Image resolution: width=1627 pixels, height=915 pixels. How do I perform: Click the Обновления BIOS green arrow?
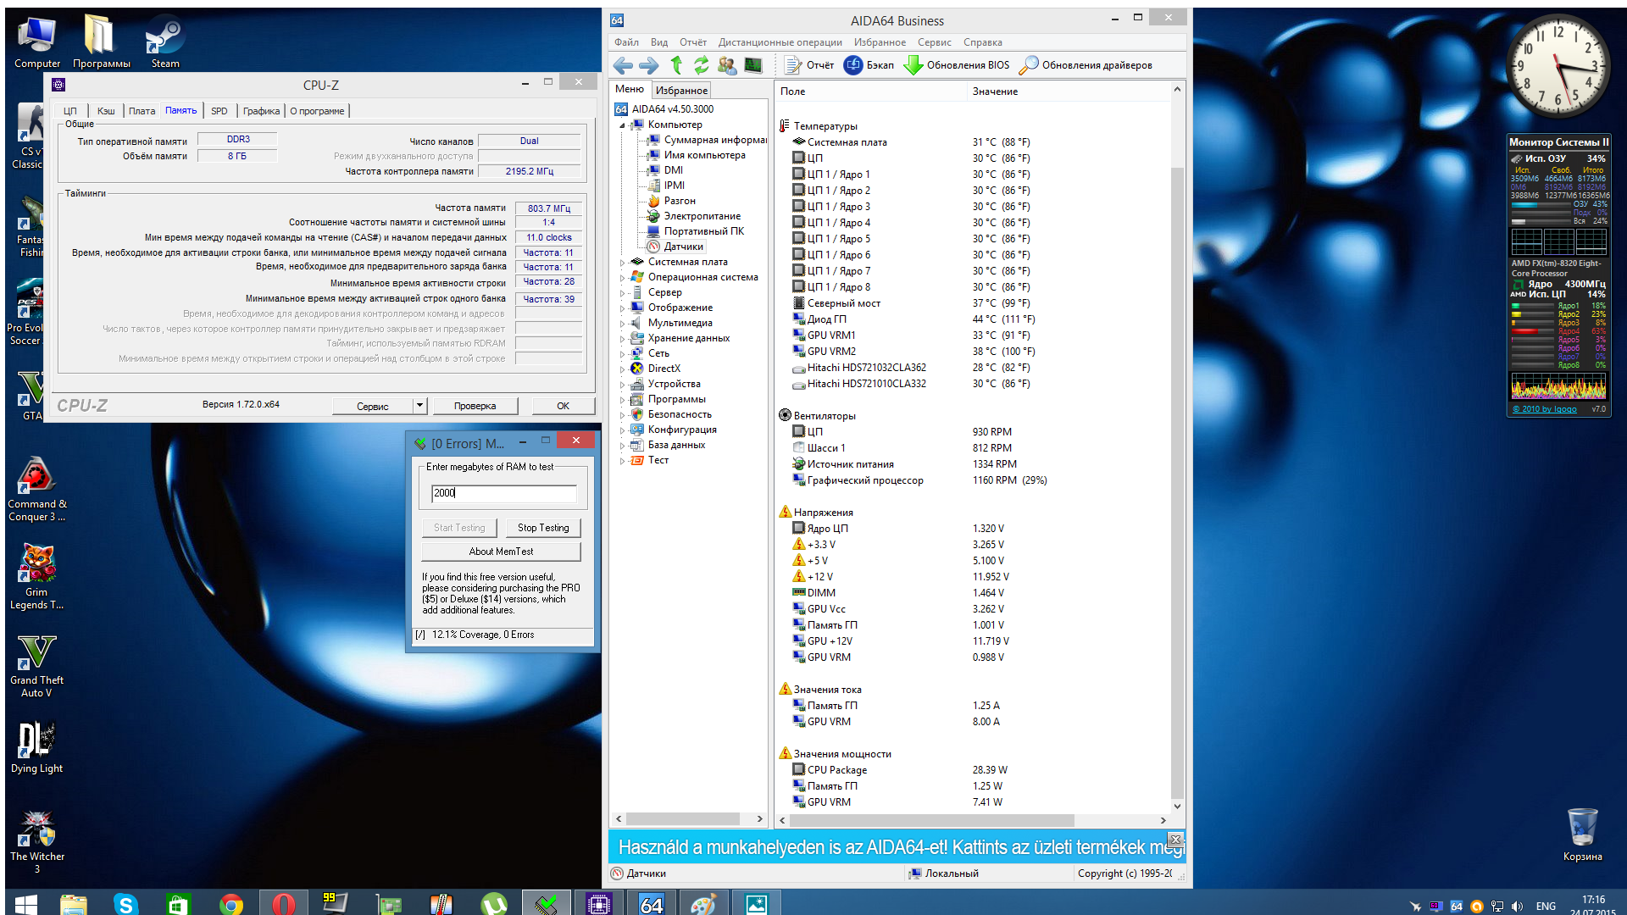click(913, 65)
